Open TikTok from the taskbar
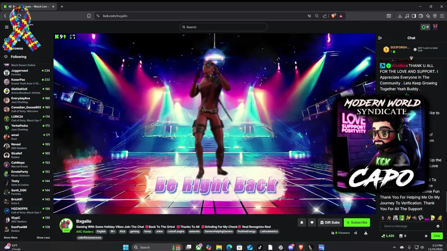Screen dimensions: 447x251 (260, 248)
